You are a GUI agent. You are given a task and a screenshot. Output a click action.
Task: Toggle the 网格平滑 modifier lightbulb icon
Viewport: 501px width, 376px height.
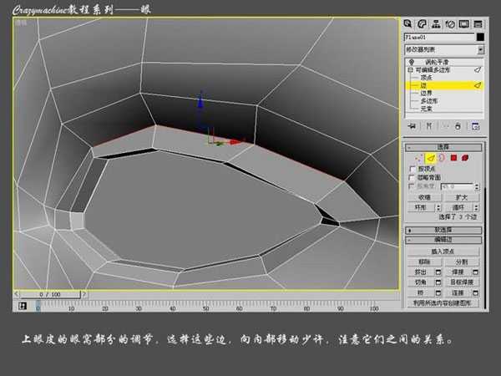pyautogui.click(x=412, y=62)
